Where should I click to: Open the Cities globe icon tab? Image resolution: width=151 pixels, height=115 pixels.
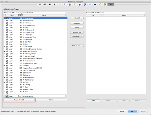(x=95, y=5)
